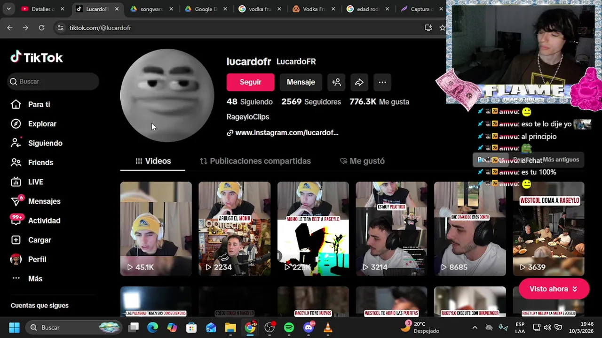The height and width of the screenshot is (338, 602).
Task: Open the TikTok logo home link
Action: [x=37, y=57]
